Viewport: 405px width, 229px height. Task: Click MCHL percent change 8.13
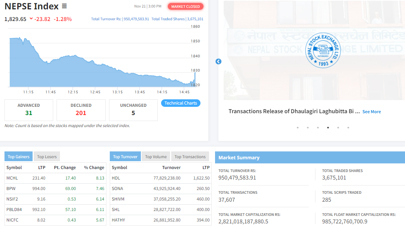pyautogui.click(x=100, y=178)
